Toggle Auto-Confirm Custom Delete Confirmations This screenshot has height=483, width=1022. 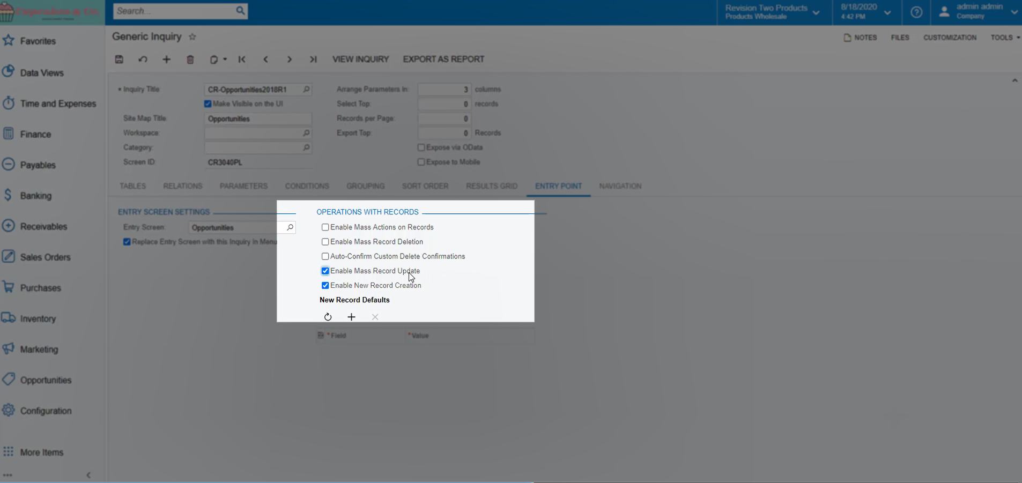tap(325, 256)
